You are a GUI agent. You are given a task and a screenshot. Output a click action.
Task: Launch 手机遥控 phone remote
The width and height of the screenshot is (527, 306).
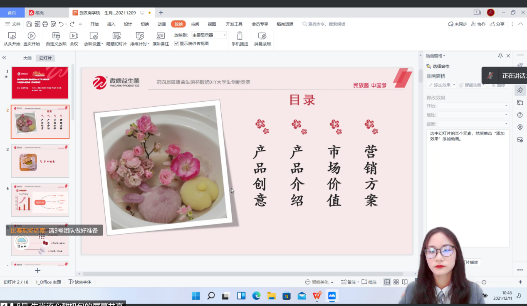[x=240, y=36]
